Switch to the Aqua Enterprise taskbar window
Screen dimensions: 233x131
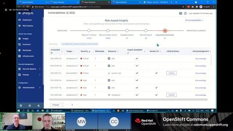(x=100, y=111)
